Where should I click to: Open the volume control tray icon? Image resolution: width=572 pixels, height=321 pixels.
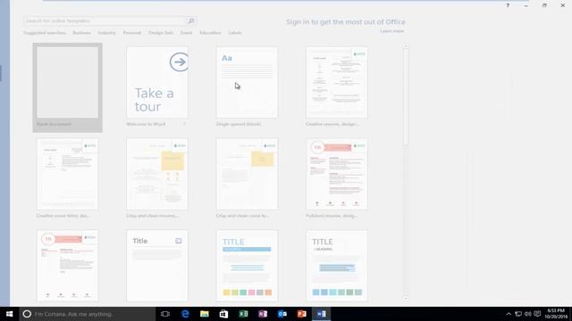[x=527, y=314]
